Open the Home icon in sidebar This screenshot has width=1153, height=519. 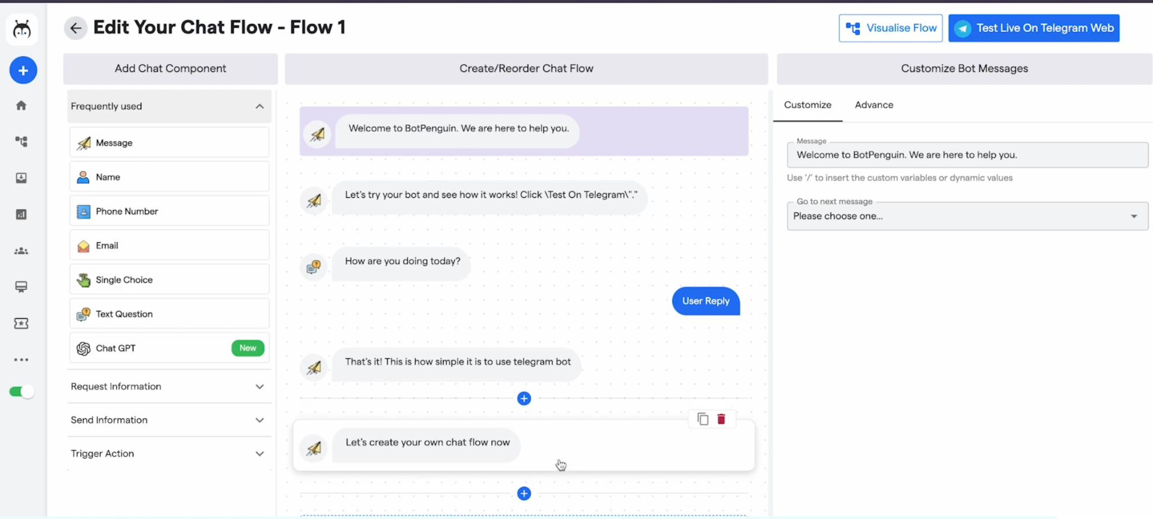click(x=21, y=105)
